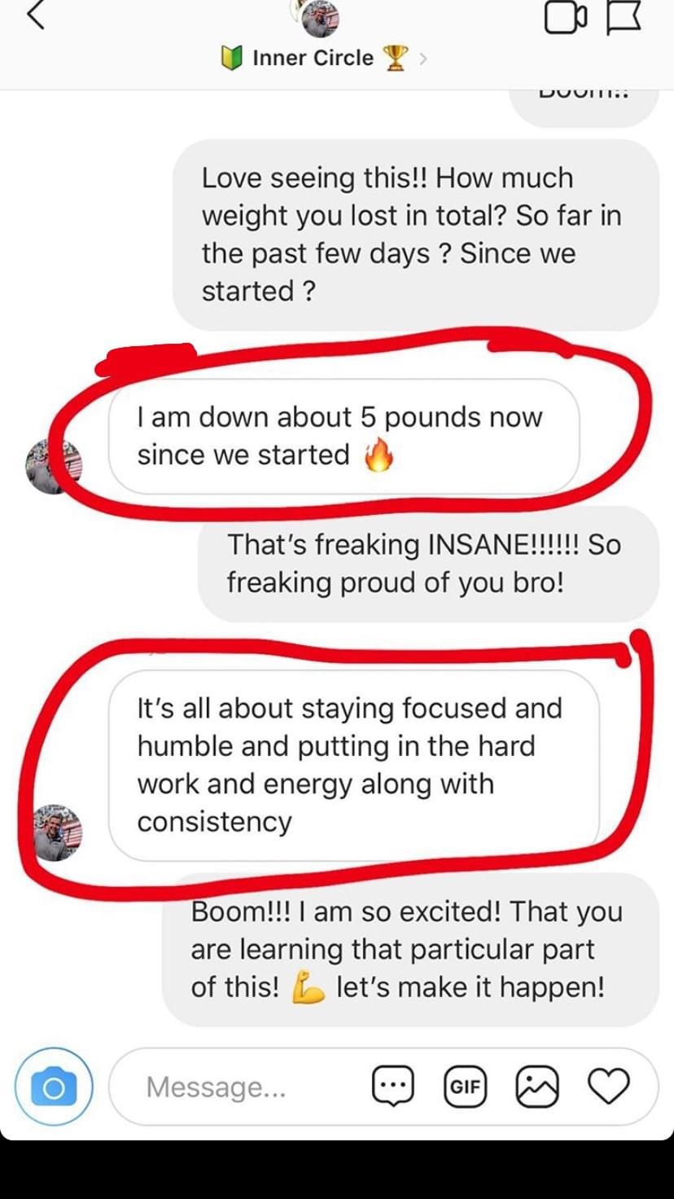The image size is (674, 1199).
Task: Tap the flag icon in header
Action: [x=624, y=17]
